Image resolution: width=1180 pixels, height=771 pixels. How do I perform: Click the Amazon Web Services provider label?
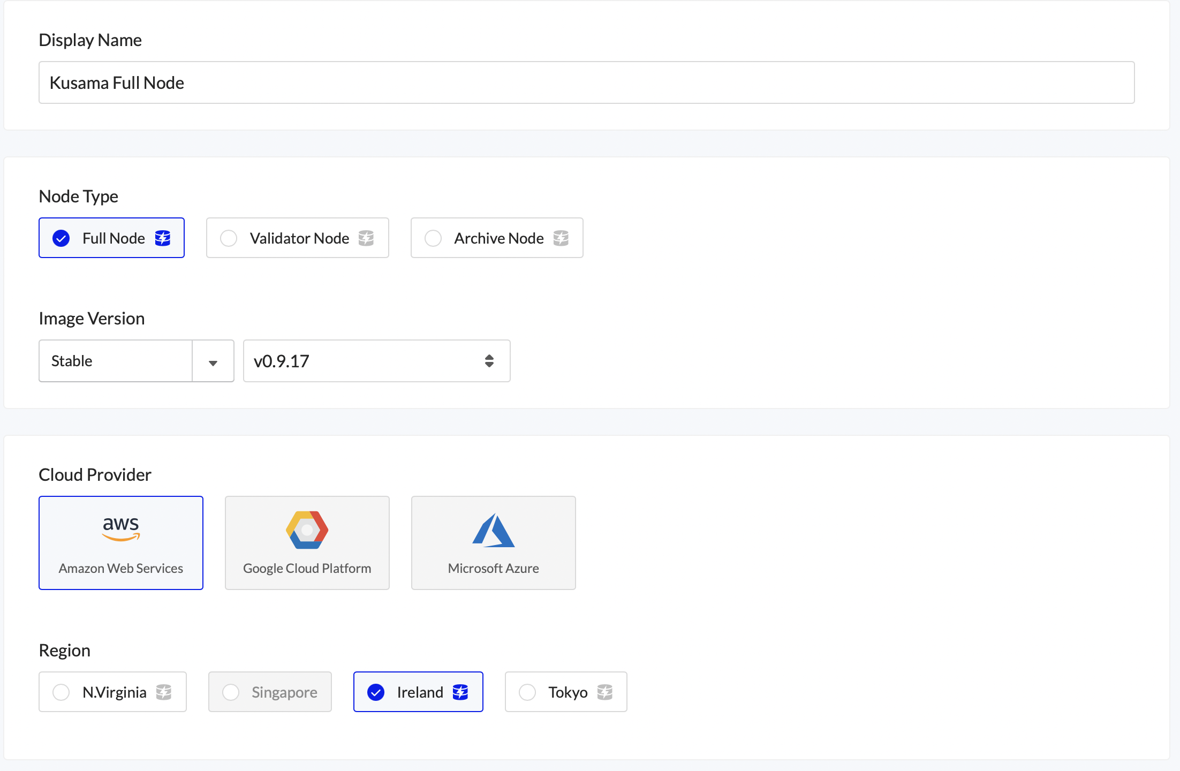tap(121, 568)
